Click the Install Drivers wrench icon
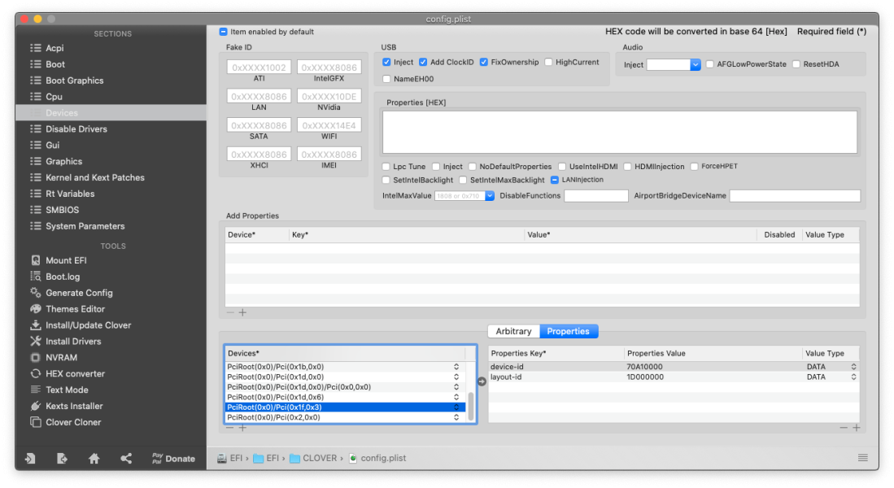 click(36, 342)
